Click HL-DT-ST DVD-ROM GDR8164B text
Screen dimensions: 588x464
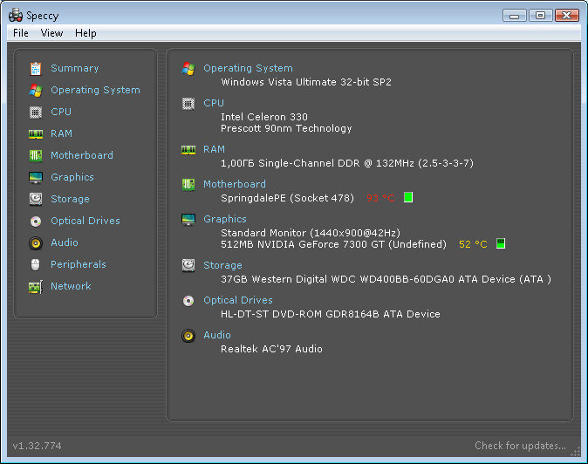331,314
